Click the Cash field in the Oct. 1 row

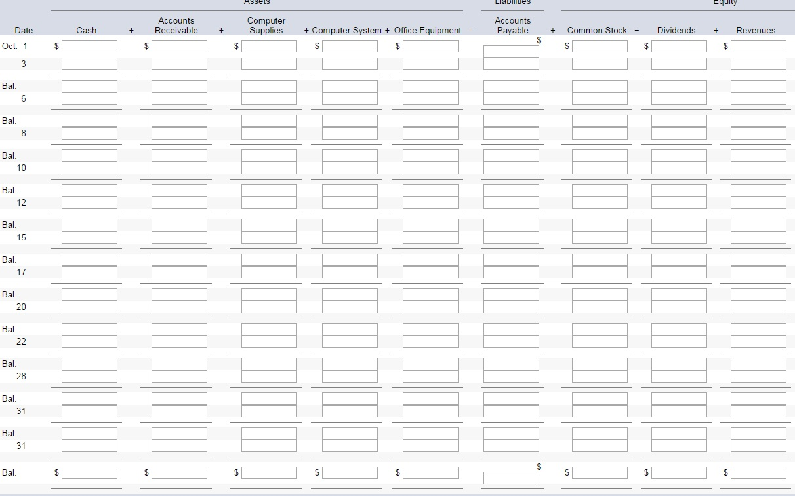tap(90, 47)
